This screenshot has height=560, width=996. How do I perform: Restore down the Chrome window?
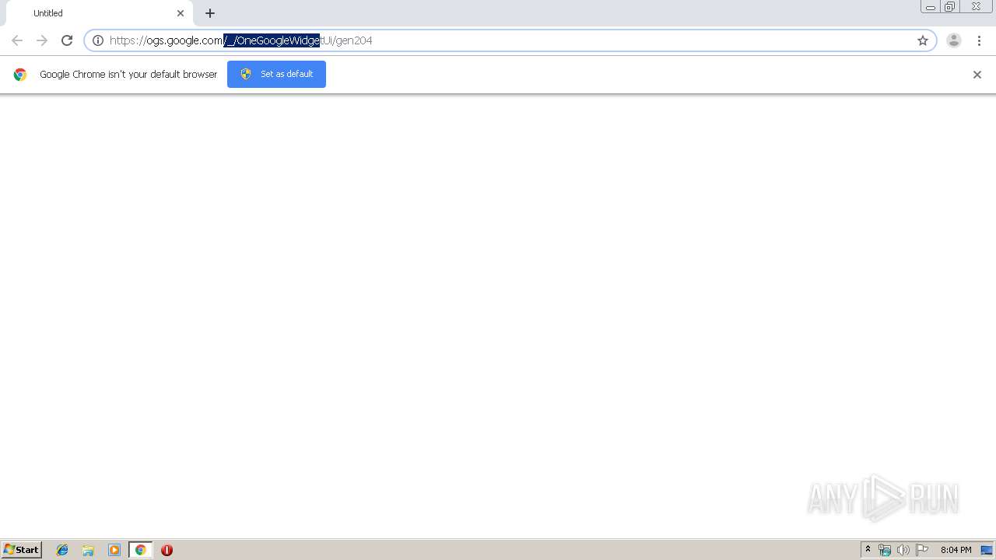(950, 7)
